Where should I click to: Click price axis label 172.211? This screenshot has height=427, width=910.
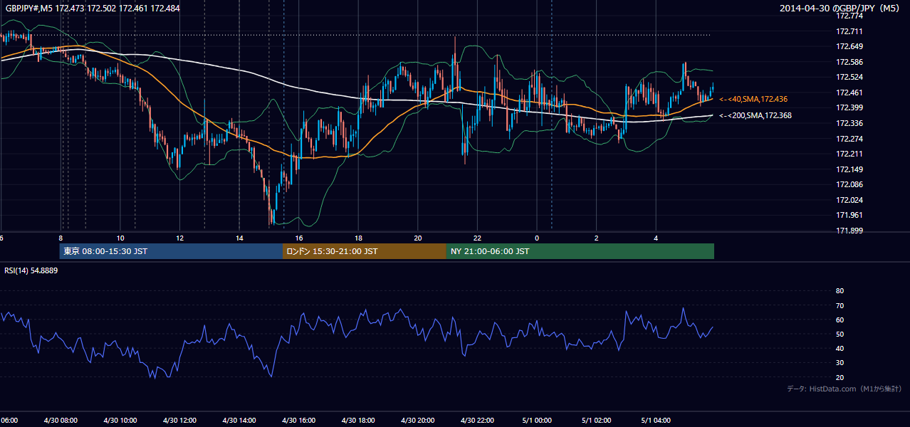(x=849, y=154)
